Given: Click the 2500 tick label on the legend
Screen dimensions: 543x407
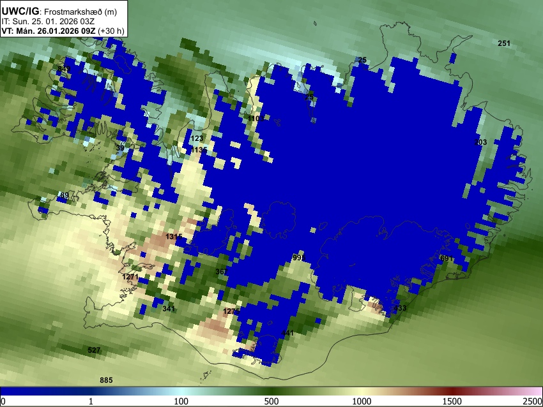Looking at the screenshot, I should [x=533, y=401].
